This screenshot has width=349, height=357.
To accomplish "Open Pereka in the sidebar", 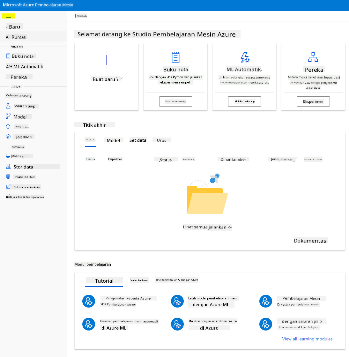I will pos(19,77).
